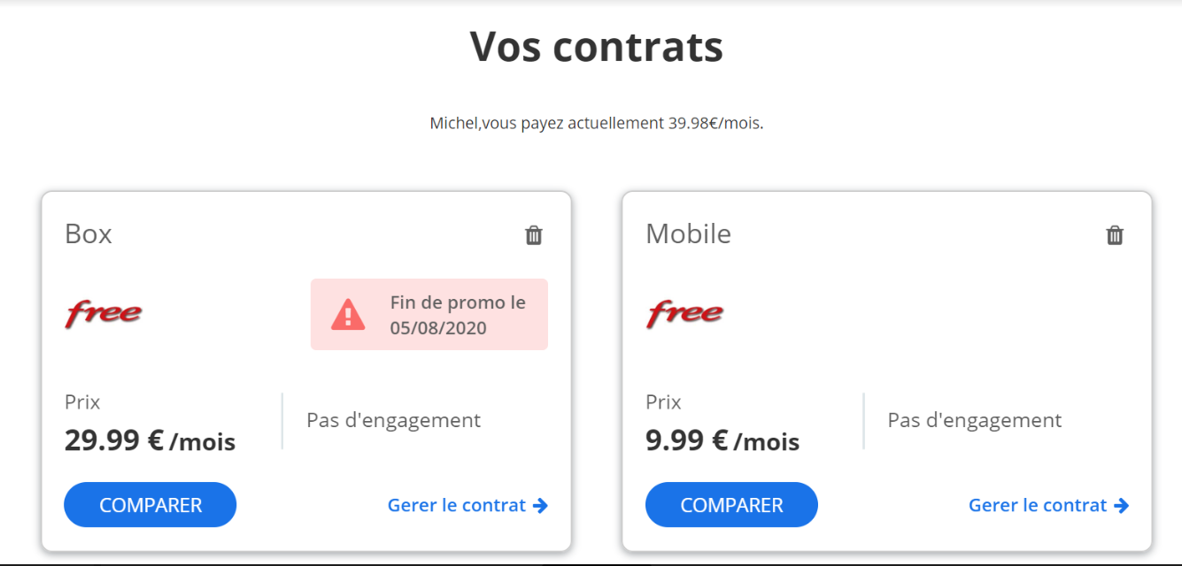The width and height of the screenshot is (1182, 566).
Task: Click the Free logo in Box card
Action: pos(104,314)
